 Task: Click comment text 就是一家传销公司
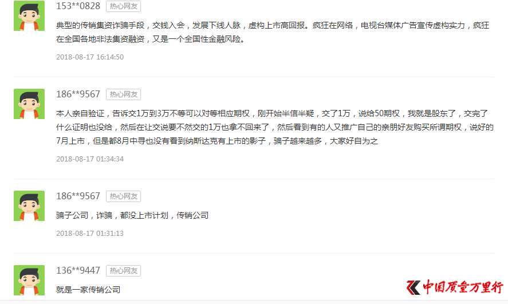(x=88, y=290)
